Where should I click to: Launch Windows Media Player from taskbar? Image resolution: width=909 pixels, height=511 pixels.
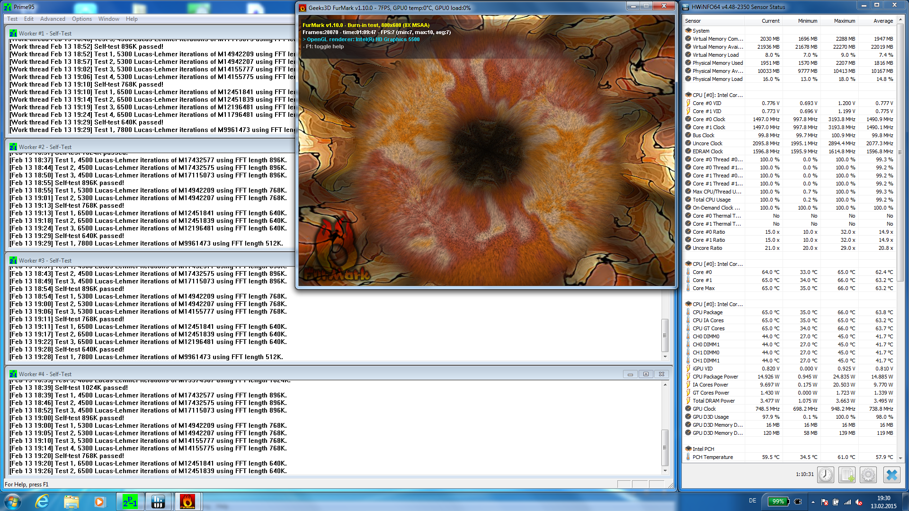point(99,502)
